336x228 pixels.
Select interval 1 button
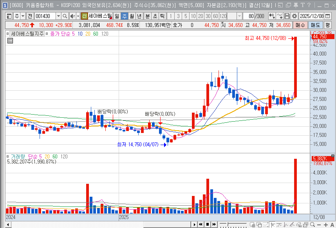tap(171, 16)
